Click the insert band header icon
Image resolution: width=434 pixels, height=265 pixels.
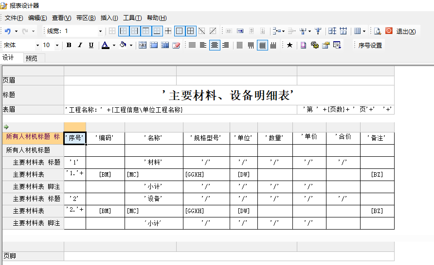point(154,45)
